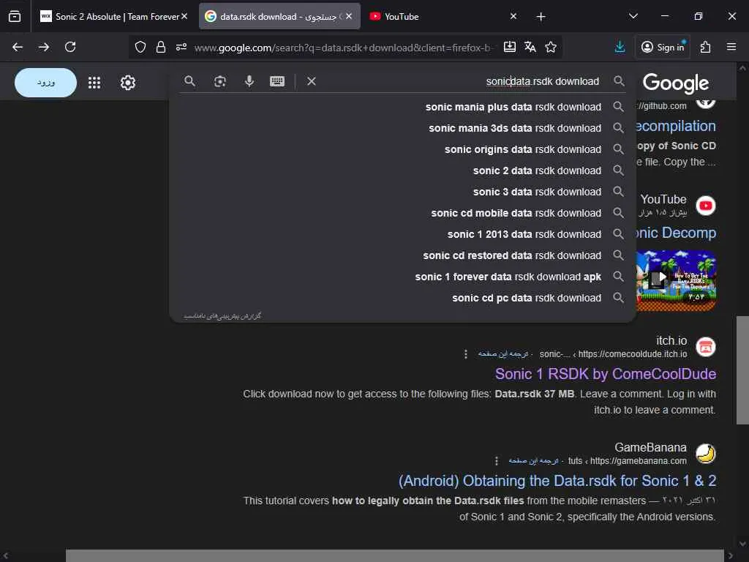The image size is (749, 562).
Task: Open more options for GameBanana result
Action: (x=497, y=461)
